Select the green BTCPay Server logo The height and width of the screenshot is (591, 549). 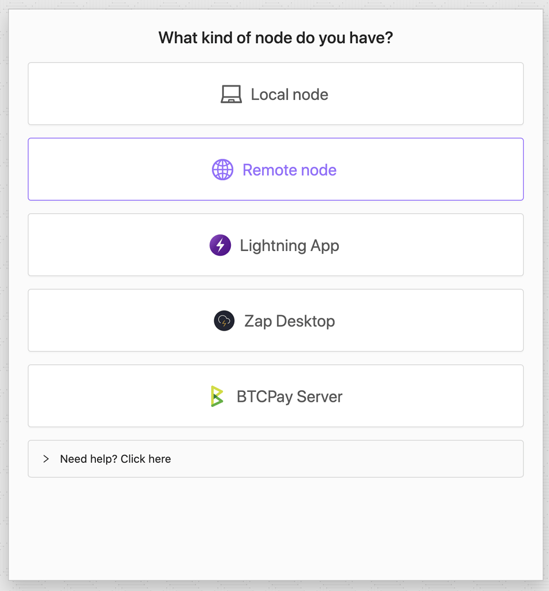pos(217,397)
